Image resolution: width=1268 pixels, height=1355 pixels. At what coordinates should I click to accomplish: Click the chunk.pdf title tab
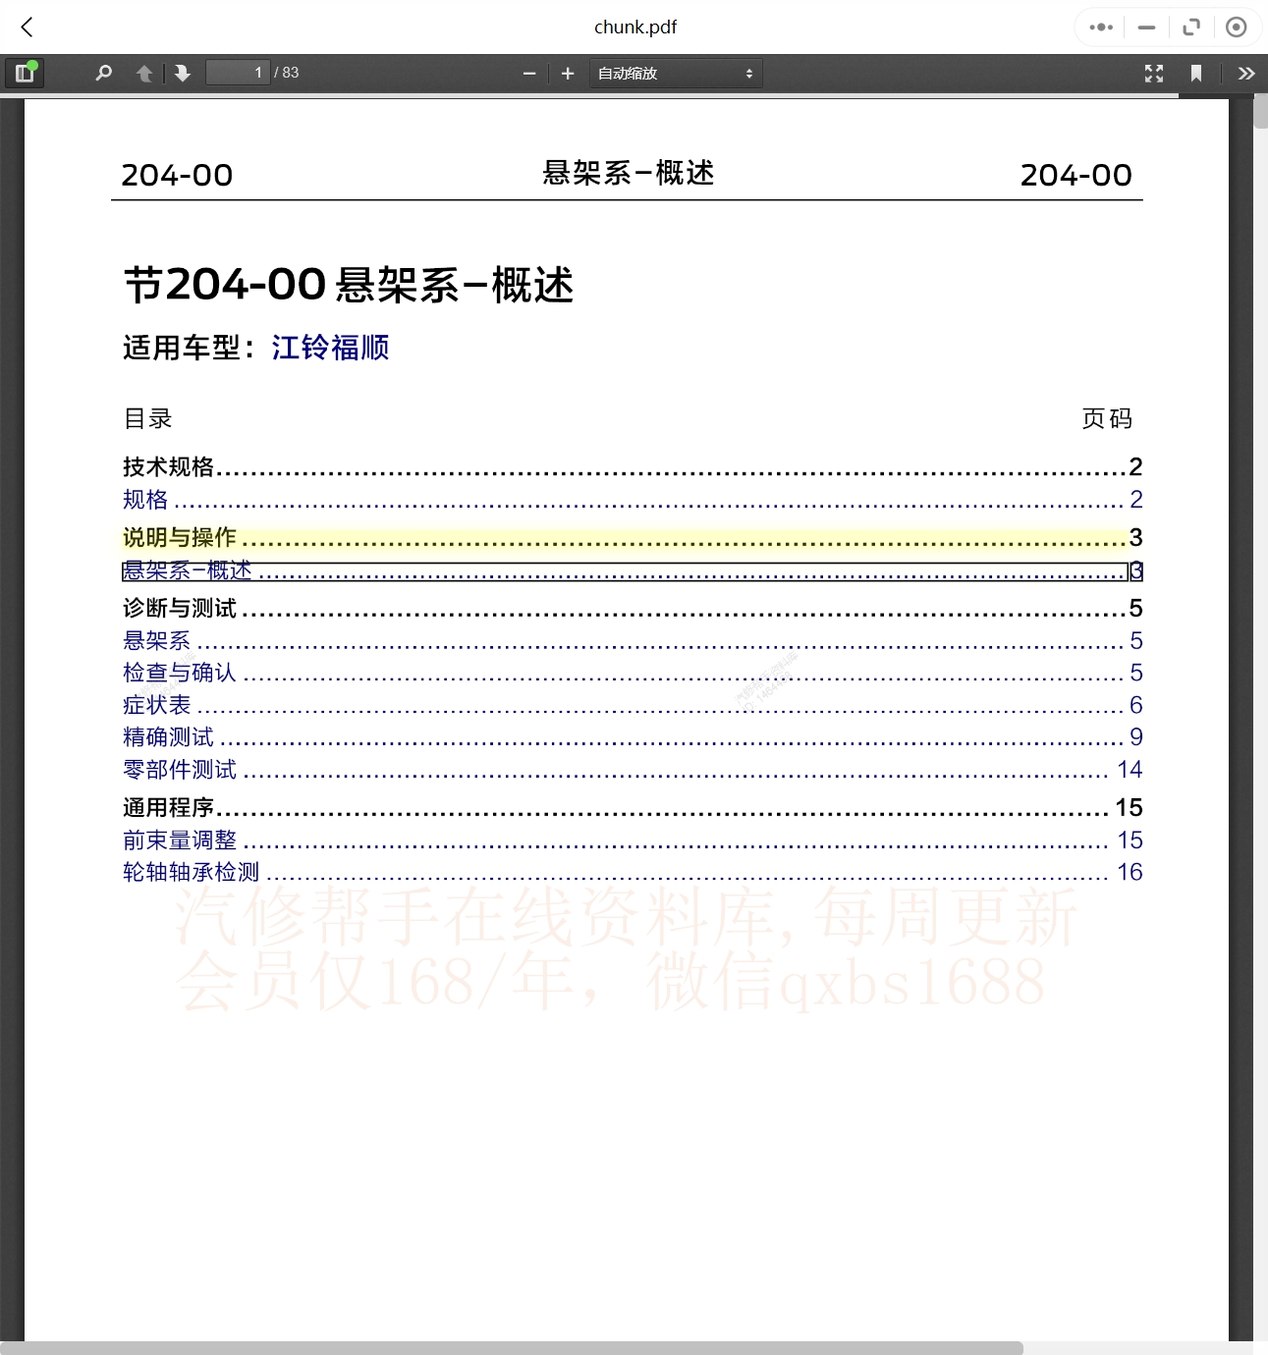[x=634, y=27]
